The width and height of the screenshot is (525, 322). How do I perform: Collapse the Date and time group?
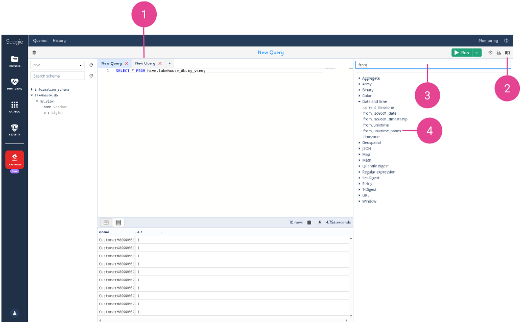(x=359, y=102)
